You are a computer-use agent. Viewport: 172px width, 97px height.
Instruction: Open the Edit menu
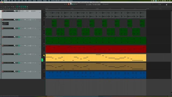(x=12, y=1)
